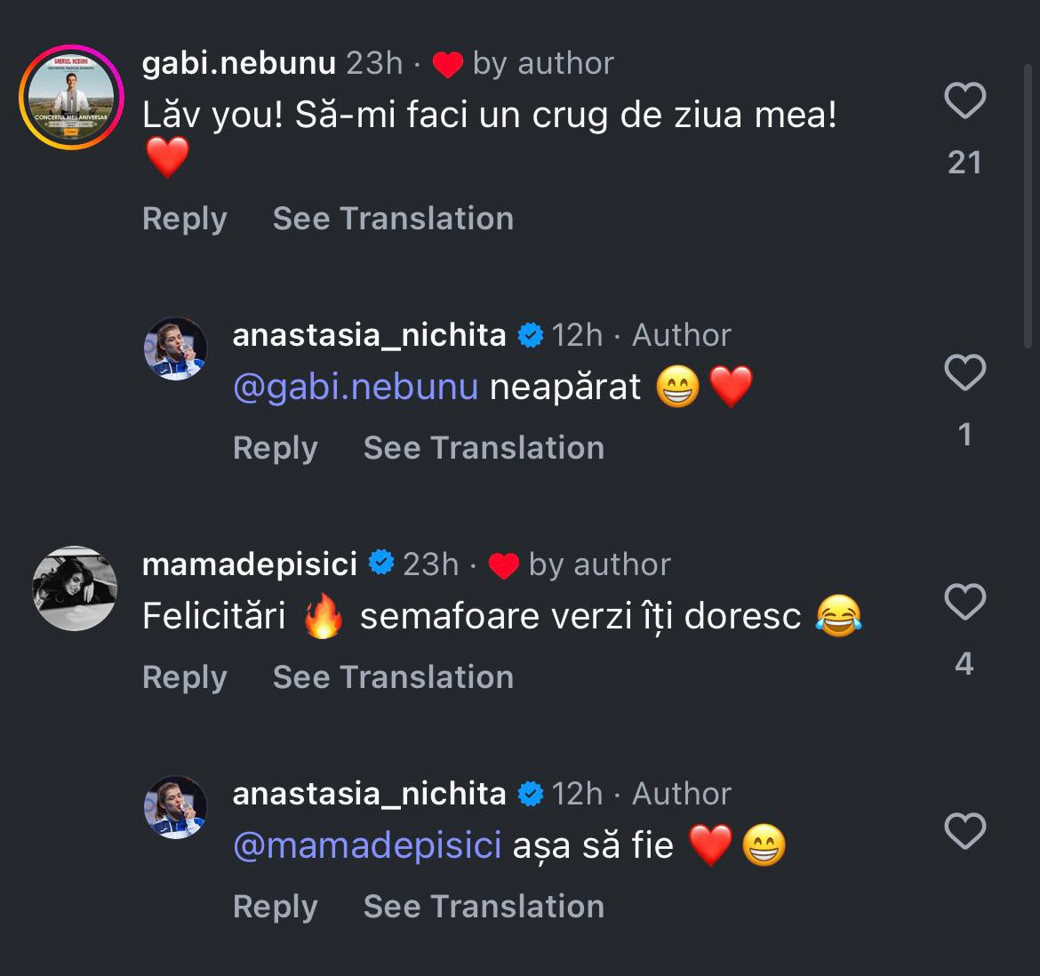
Task: Reply to mamadepisici's comment
Action: [185, 677]
